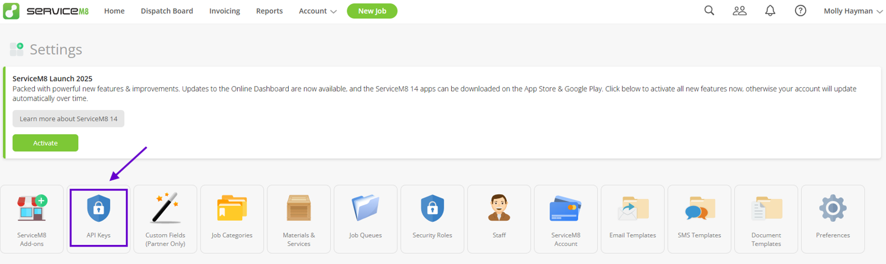The width and height of the screenshot is (886, 264).
Task: Open Preferences gear tile
Action: 833,219
